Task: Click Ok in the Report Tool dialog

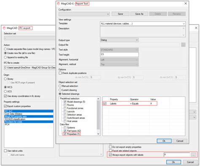Action: click(x=164, y=141)
